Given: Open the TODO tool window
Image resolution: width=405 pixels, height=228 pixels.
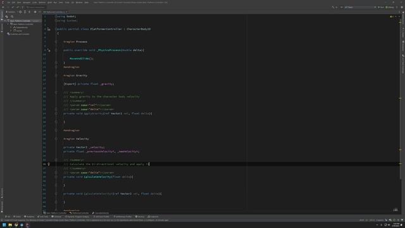Looking at the screenshot, I should pos(17,217).
